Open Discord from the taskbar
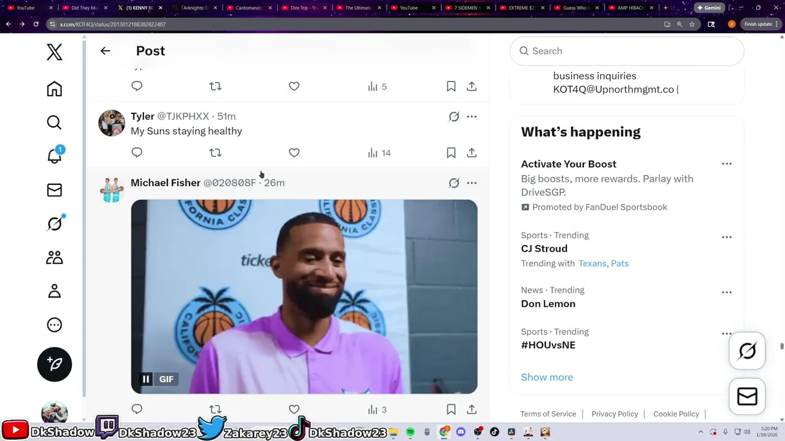785x441 pixels. pyautogui.click(x=461, y=432)
